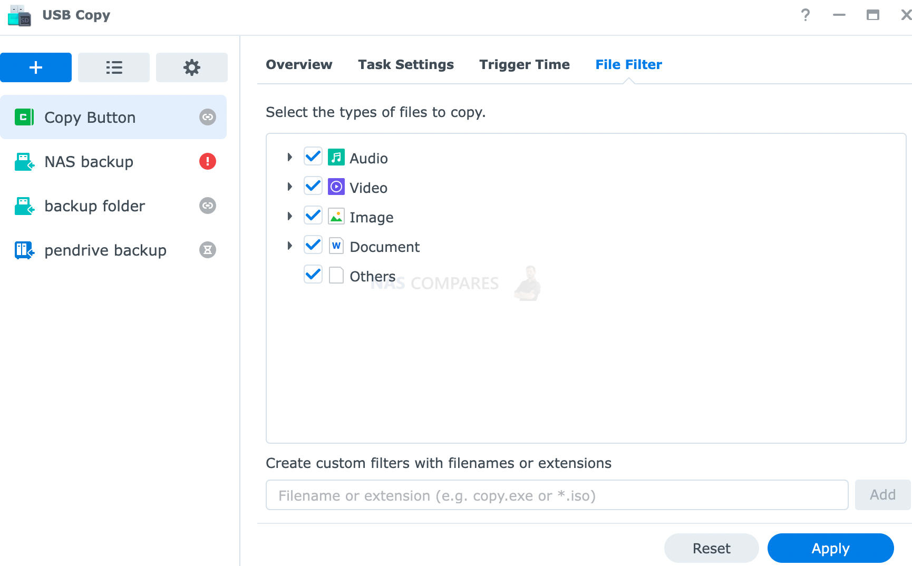Select the pendrive backup task name
The image size is (912, 566).
105,250
